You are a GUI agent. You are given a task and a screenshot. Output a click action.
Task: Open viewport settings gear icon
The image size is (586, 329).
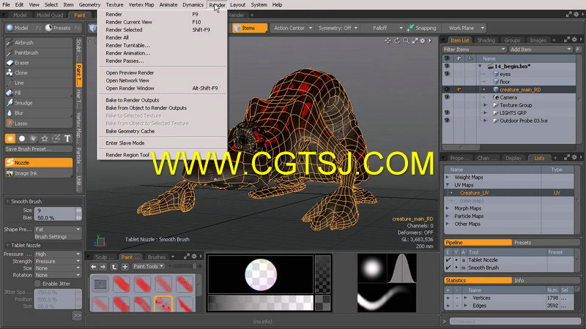(x=423, y=41)
